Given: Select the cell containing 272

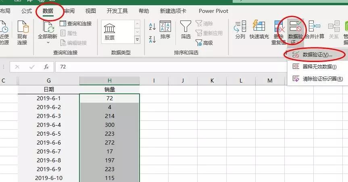Looking at the screenshot, I should [x=110, y=143].
